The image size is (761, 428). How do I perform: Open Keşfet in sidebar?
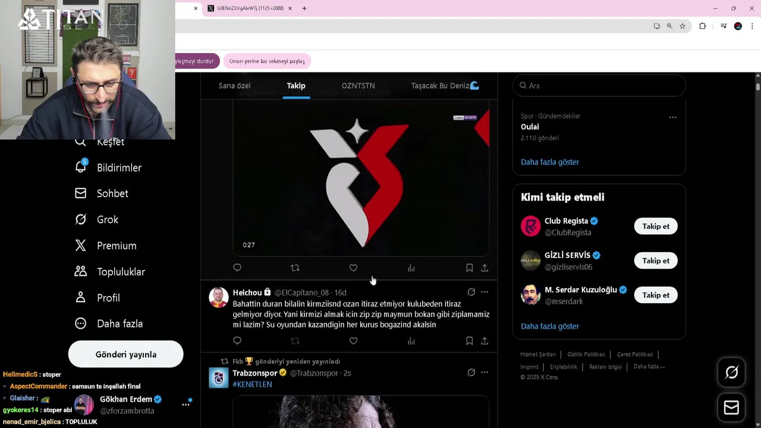coord(111,142)
